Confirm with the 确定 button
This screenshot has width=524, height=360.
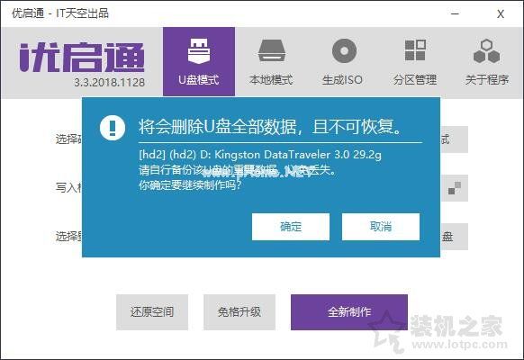(x=291, y=227)
